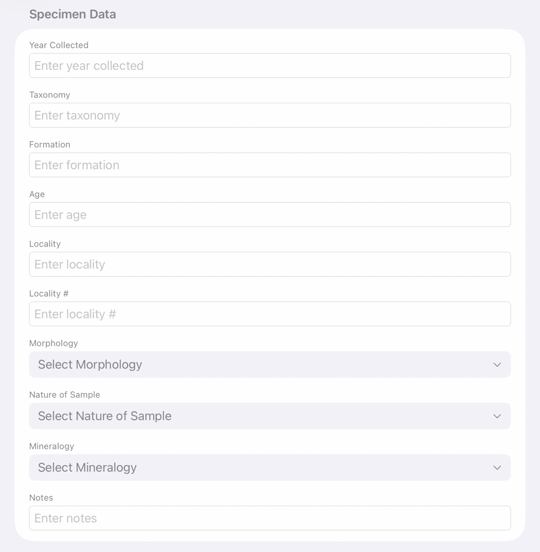Click the chevron arrow in Morphology selector

click(497, 365)
